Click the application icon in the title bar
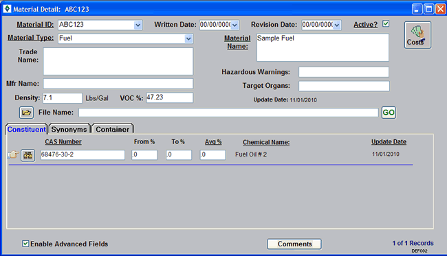 [x=7, y=9]
